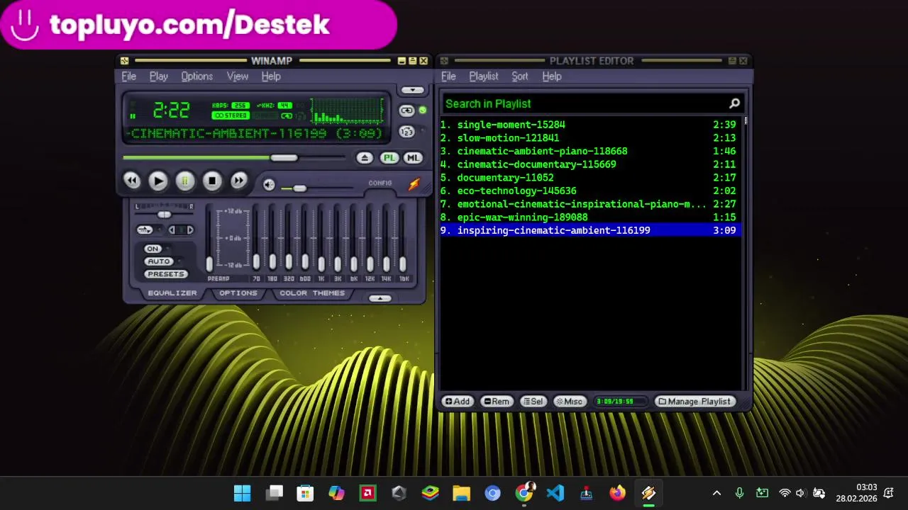Click the spectrum visualizer display
Image resolution: width=908 pixels, height=510 pixels.
tap(346, 111)
